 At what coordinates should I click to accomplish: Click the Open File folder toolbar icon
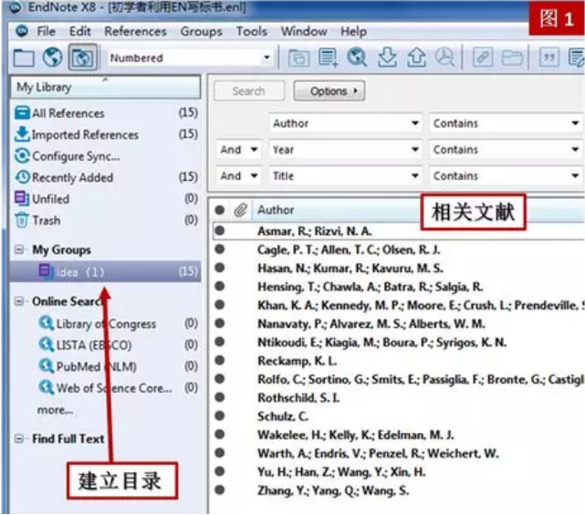click(512, 58)
